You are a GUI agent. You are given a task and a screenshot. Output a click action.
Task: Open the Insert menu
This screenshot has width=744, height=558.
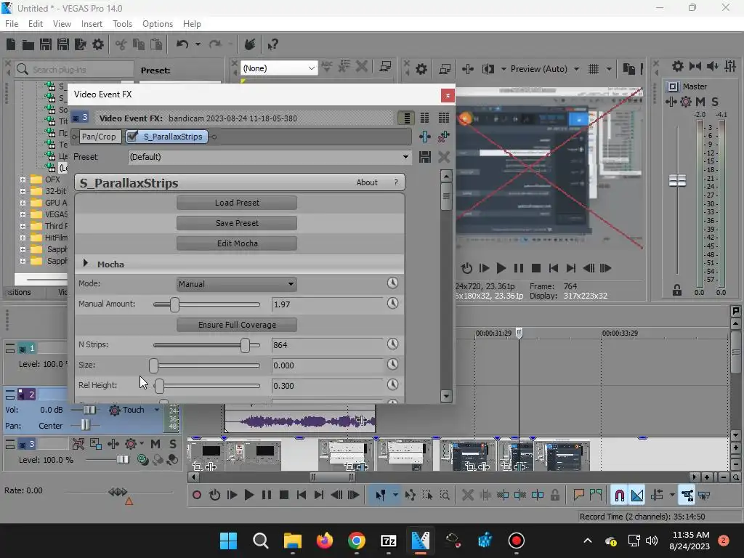(x=92, y=24)
